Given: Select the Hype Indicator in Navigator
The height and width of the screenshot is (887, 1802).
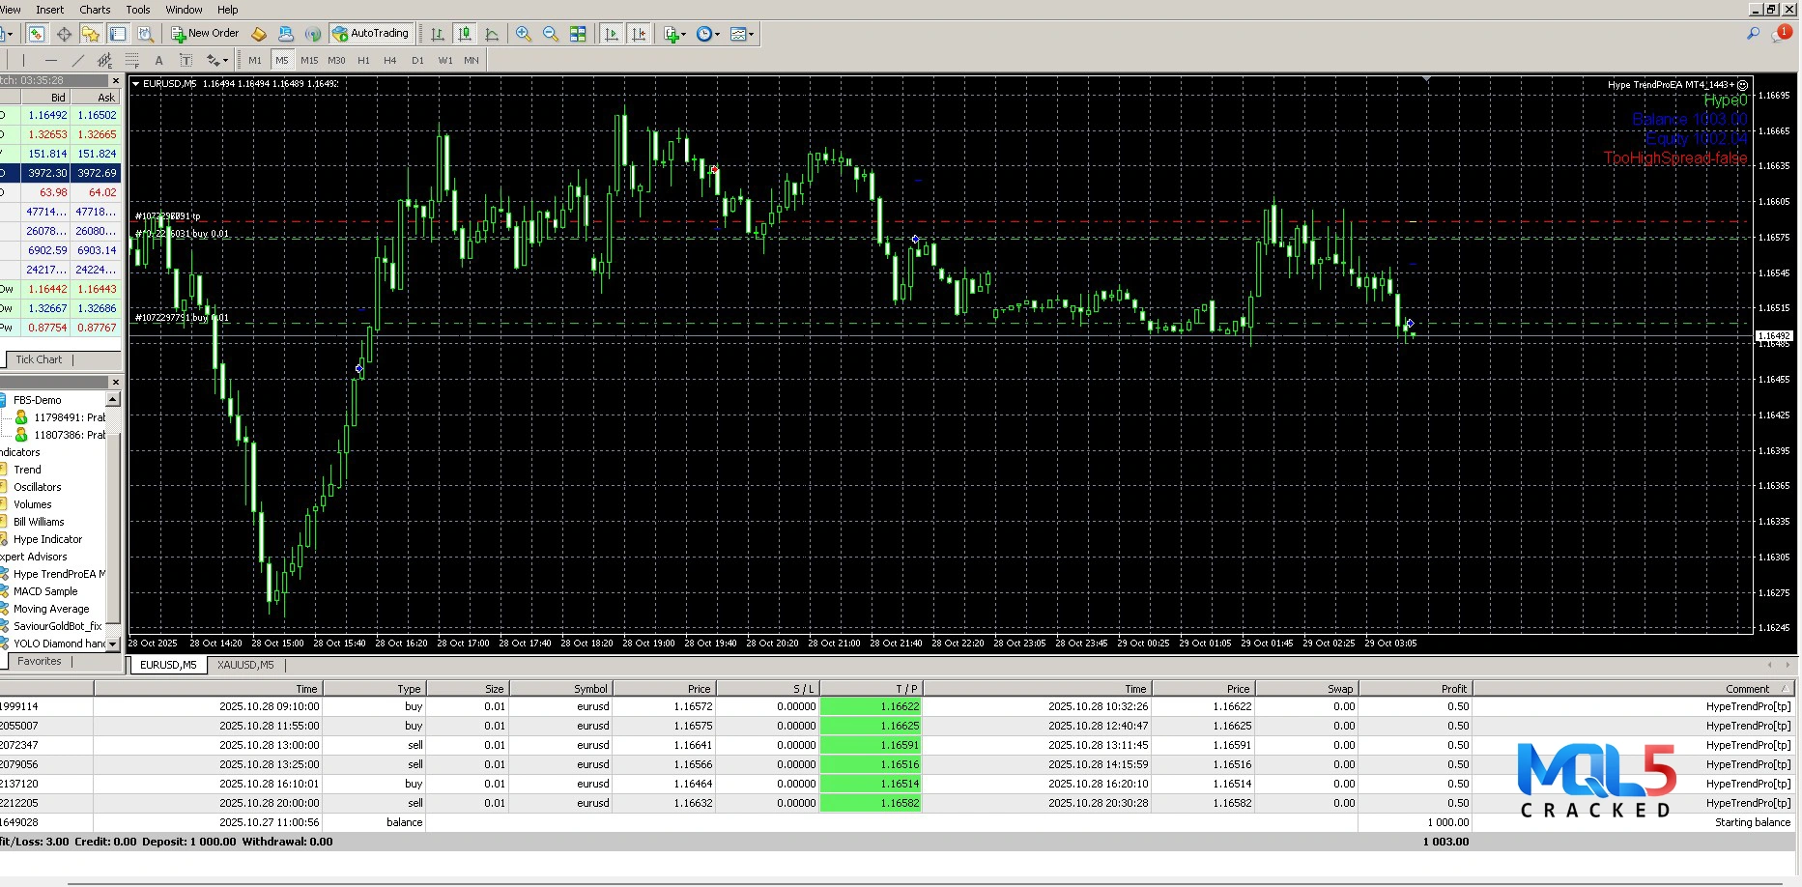Looking at the screenshot, I should point(47,539).
